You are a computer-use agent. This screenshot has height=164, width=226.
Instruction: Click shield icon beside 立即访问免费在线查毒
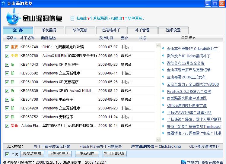click(x=183, y=162)
